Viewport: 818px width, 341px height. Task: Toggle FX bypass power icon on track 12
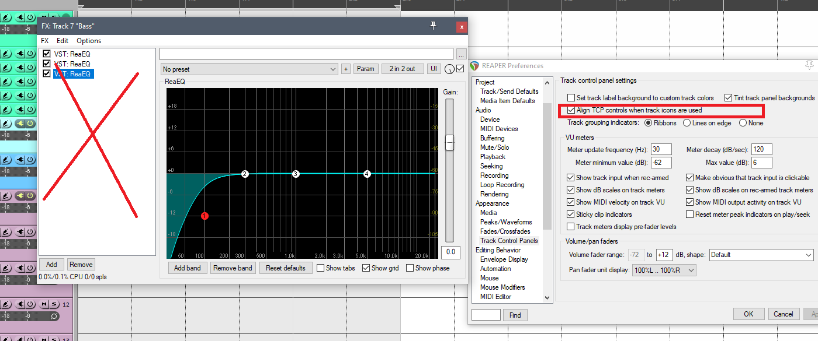pyautogui.click(x=29, y=304)
